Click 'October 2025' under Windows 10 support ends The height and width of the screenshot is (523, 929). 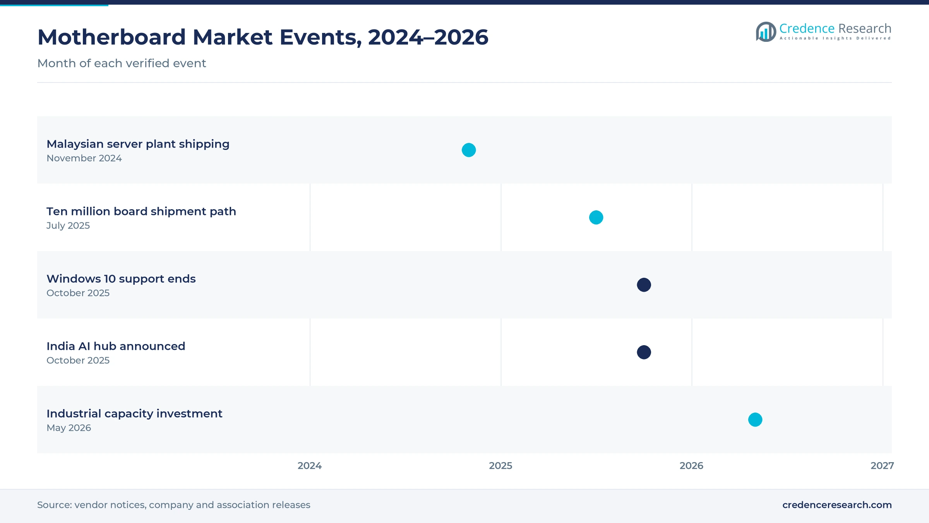78,293
